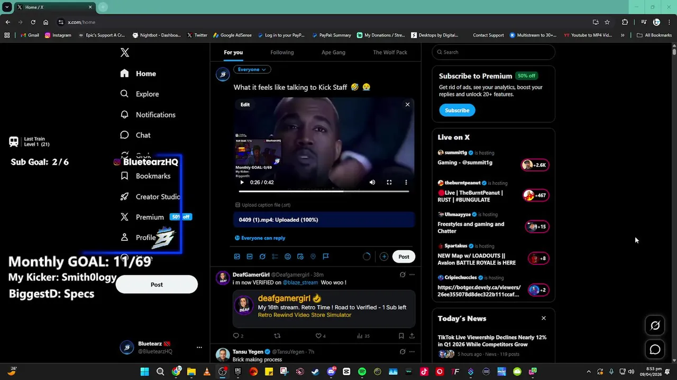The height and width of the screenshot is (380, 677).
Task: Mute the video volume icon
Action: [372, 183]
